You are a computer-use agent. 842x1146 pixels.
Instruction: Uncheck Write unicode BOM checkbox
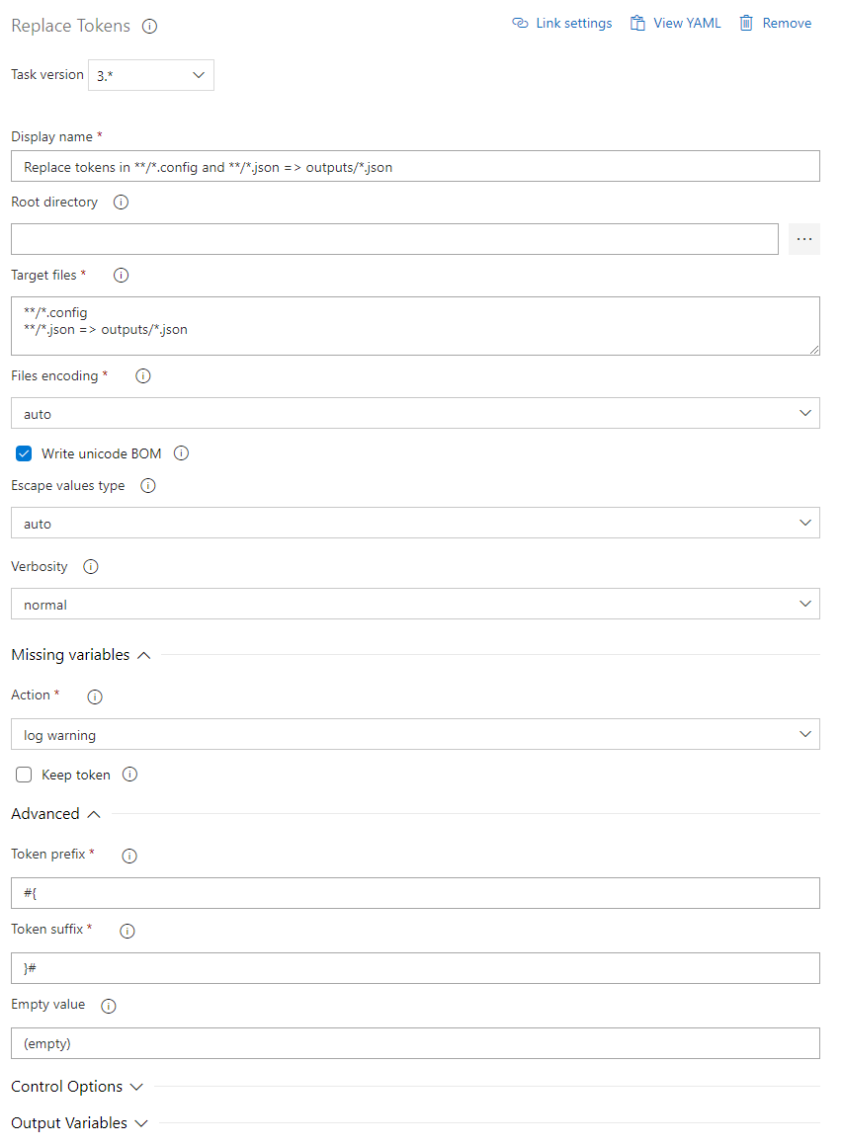24,453
